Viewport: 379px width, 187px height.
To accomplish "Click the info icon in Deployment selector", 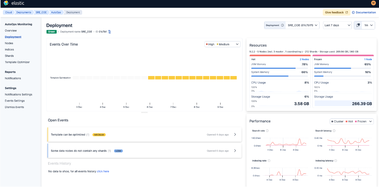I will click(x=282, y=25).
